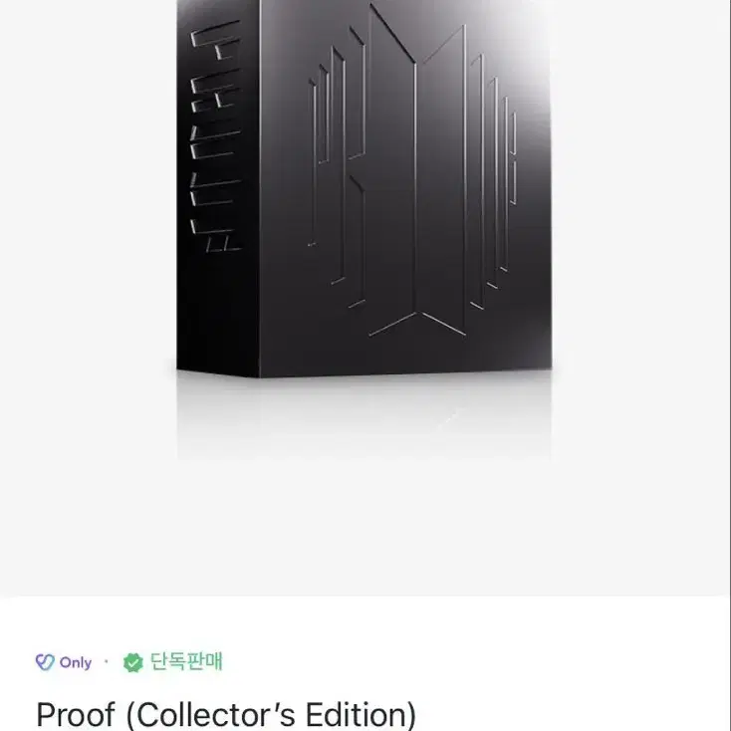Tap the white space right of the 단독판매 label
This screenshot has width=731, height=731.
(475, 662)
